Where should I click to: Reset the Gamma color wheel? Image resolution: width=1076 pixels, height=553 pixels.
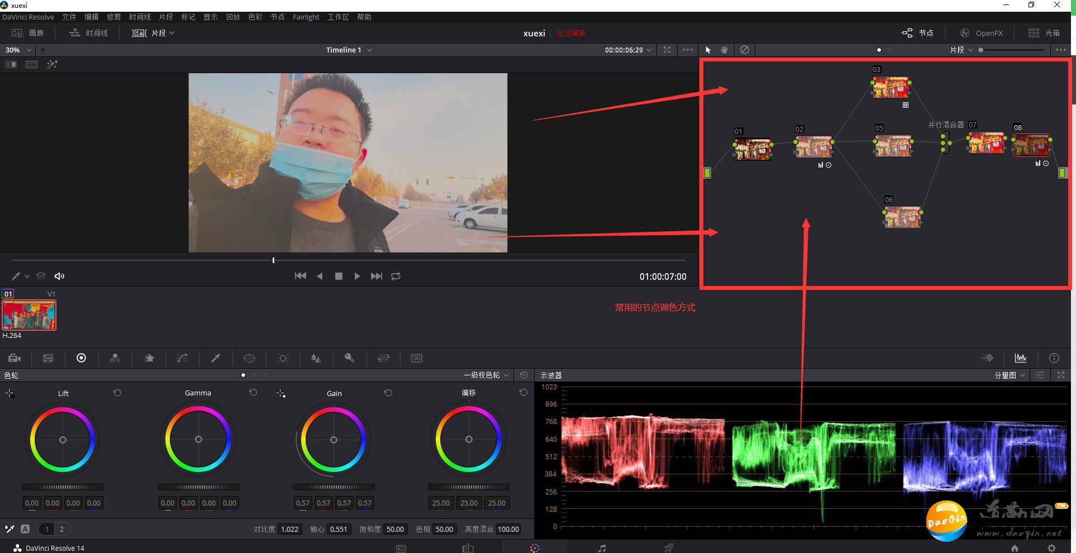click(x=253, y=393)
